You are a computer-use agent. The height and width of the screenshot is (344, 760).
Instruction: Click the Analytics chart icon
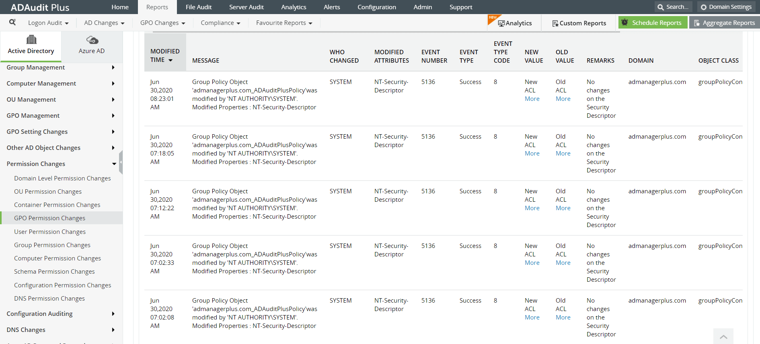(x=501, y=23)
